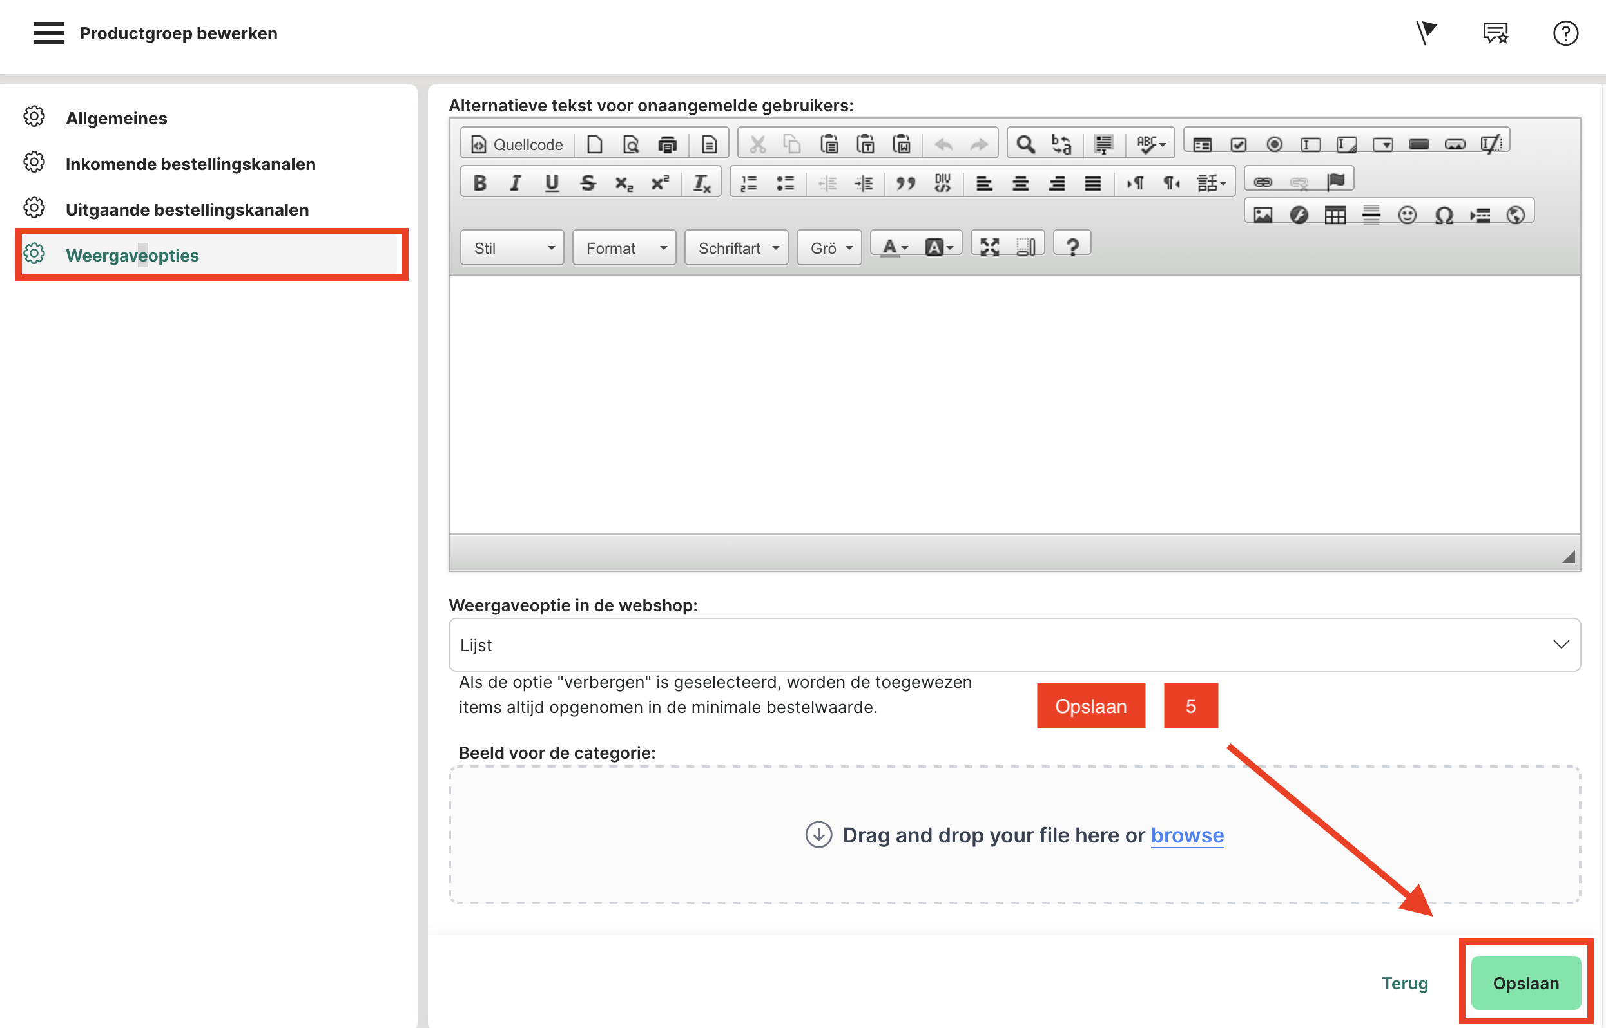Maximize the editor with the fullscreen icon
This screenshot has width=1606, height=1028.
point(989,247)
